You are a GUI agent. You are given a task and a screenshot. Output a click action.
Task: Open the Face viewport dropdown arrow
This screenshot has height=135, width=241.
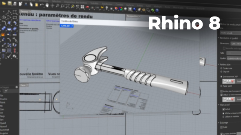[27, 85]
